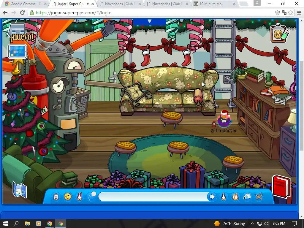This screenshot has width=304, height=228.
Task: Reload the page
Action: 23,12
